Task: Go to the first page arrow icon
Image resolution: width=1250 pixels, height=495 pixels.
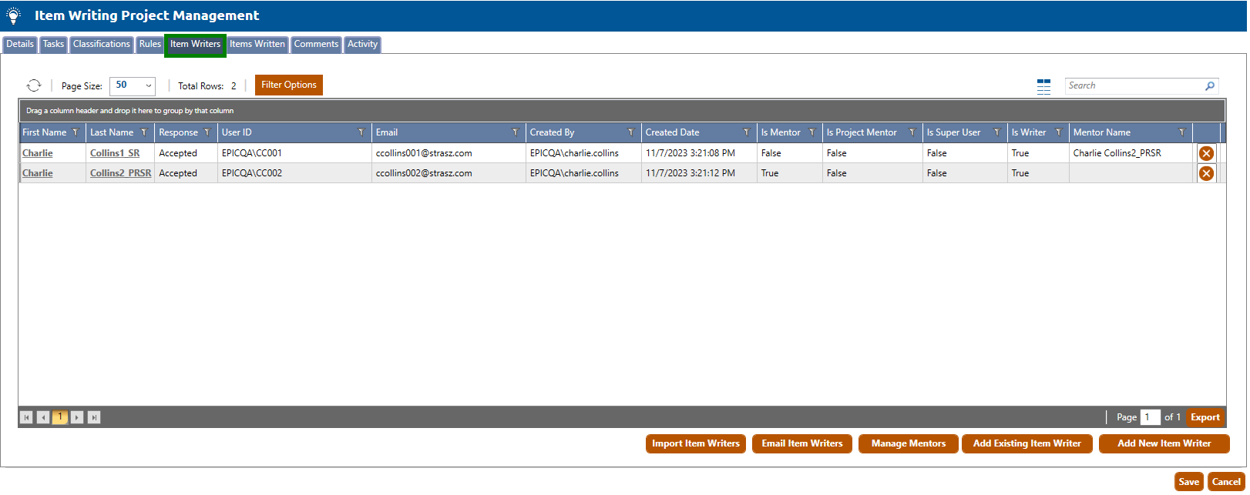Action: pyautogui.click(x=26, y=417)
